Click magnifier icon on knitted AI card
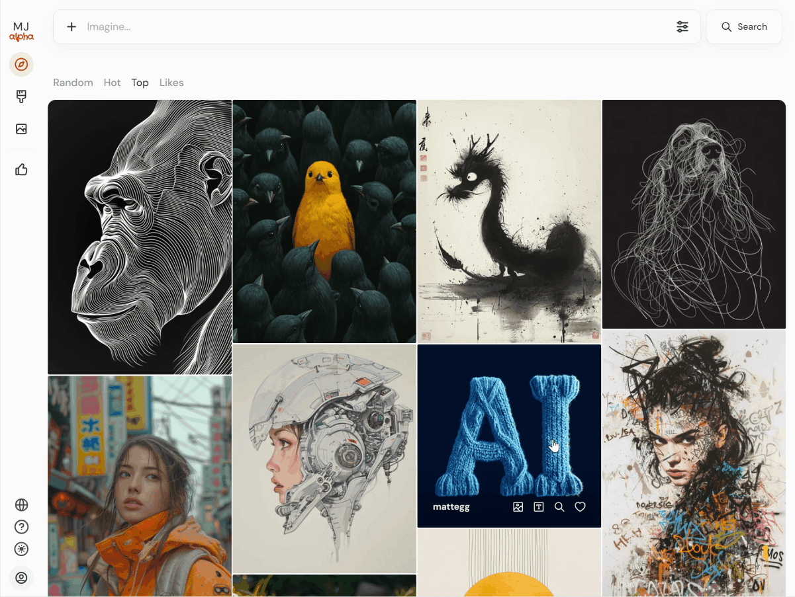 [559, 507]
